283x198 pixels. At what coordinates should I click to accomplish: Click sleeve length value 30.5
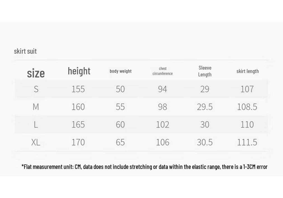coord(205,142)
